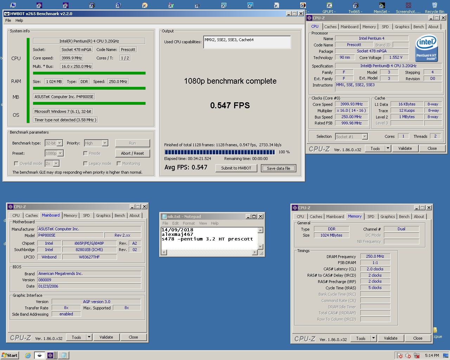The image size is (450, 360).
Task: Click the benchmark progress bar at 100 %
Action: click(220, 152)
